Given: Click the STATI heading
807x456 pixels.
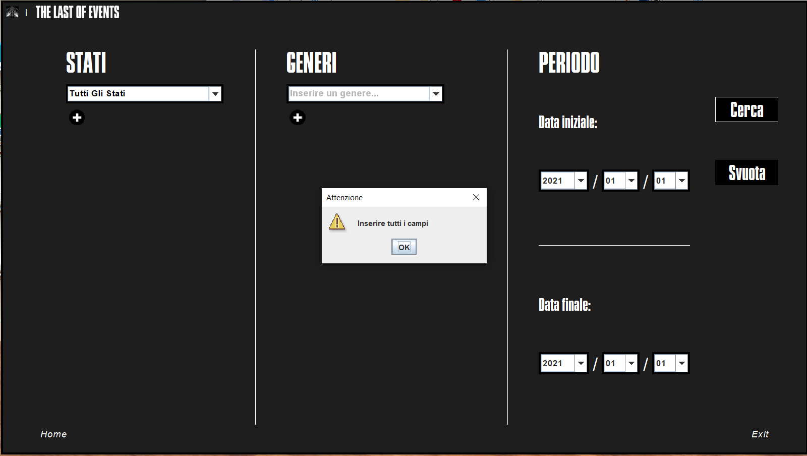Looking at the screenshot, I should pos(86,63).
